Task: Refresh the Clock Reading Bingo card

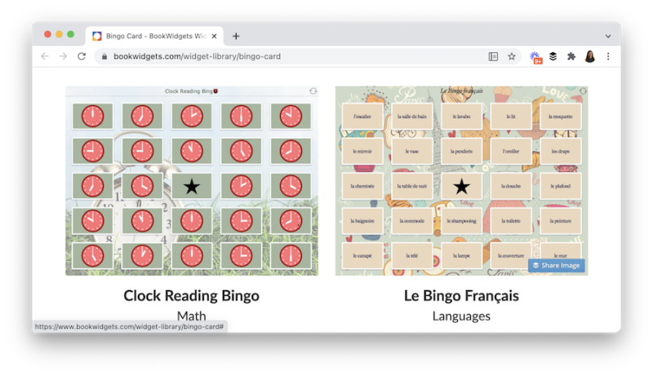Action: tap(313, 90)
